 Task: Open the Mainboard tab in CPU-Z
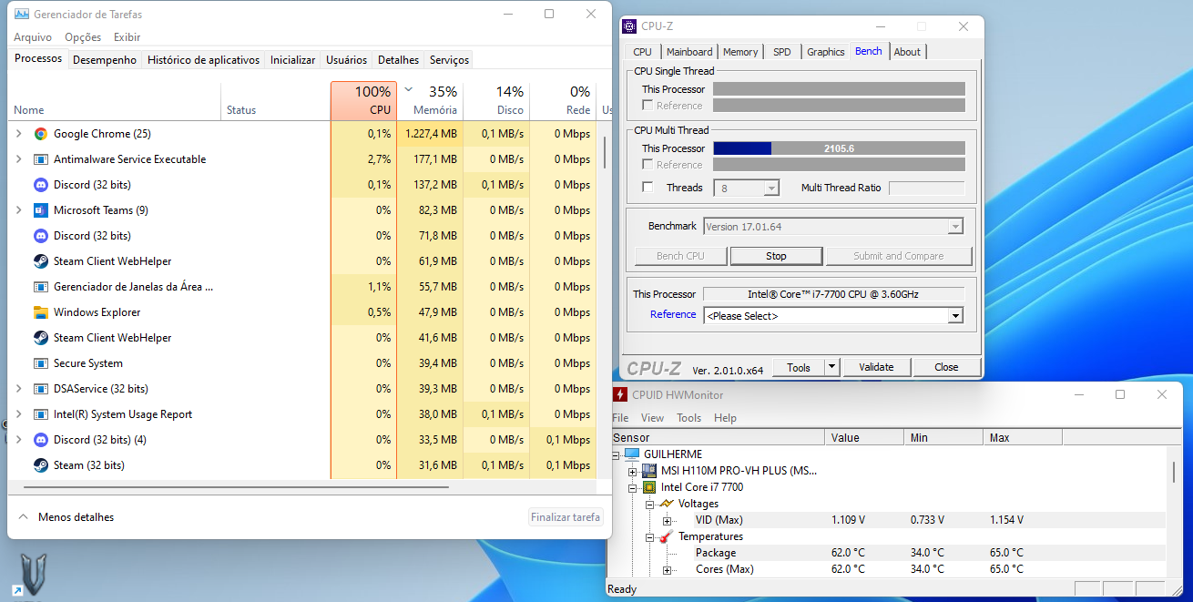689,52
